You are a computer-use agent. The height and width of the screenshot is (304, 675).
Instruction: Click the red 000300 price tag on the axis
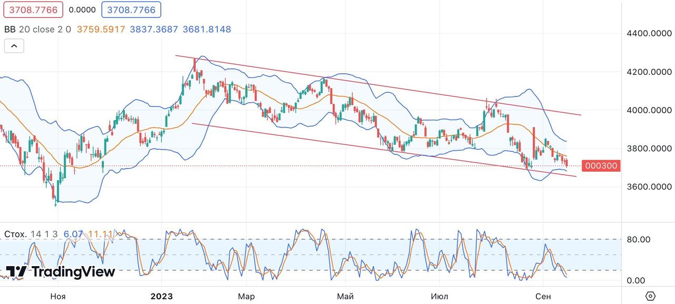click(600, 166)
